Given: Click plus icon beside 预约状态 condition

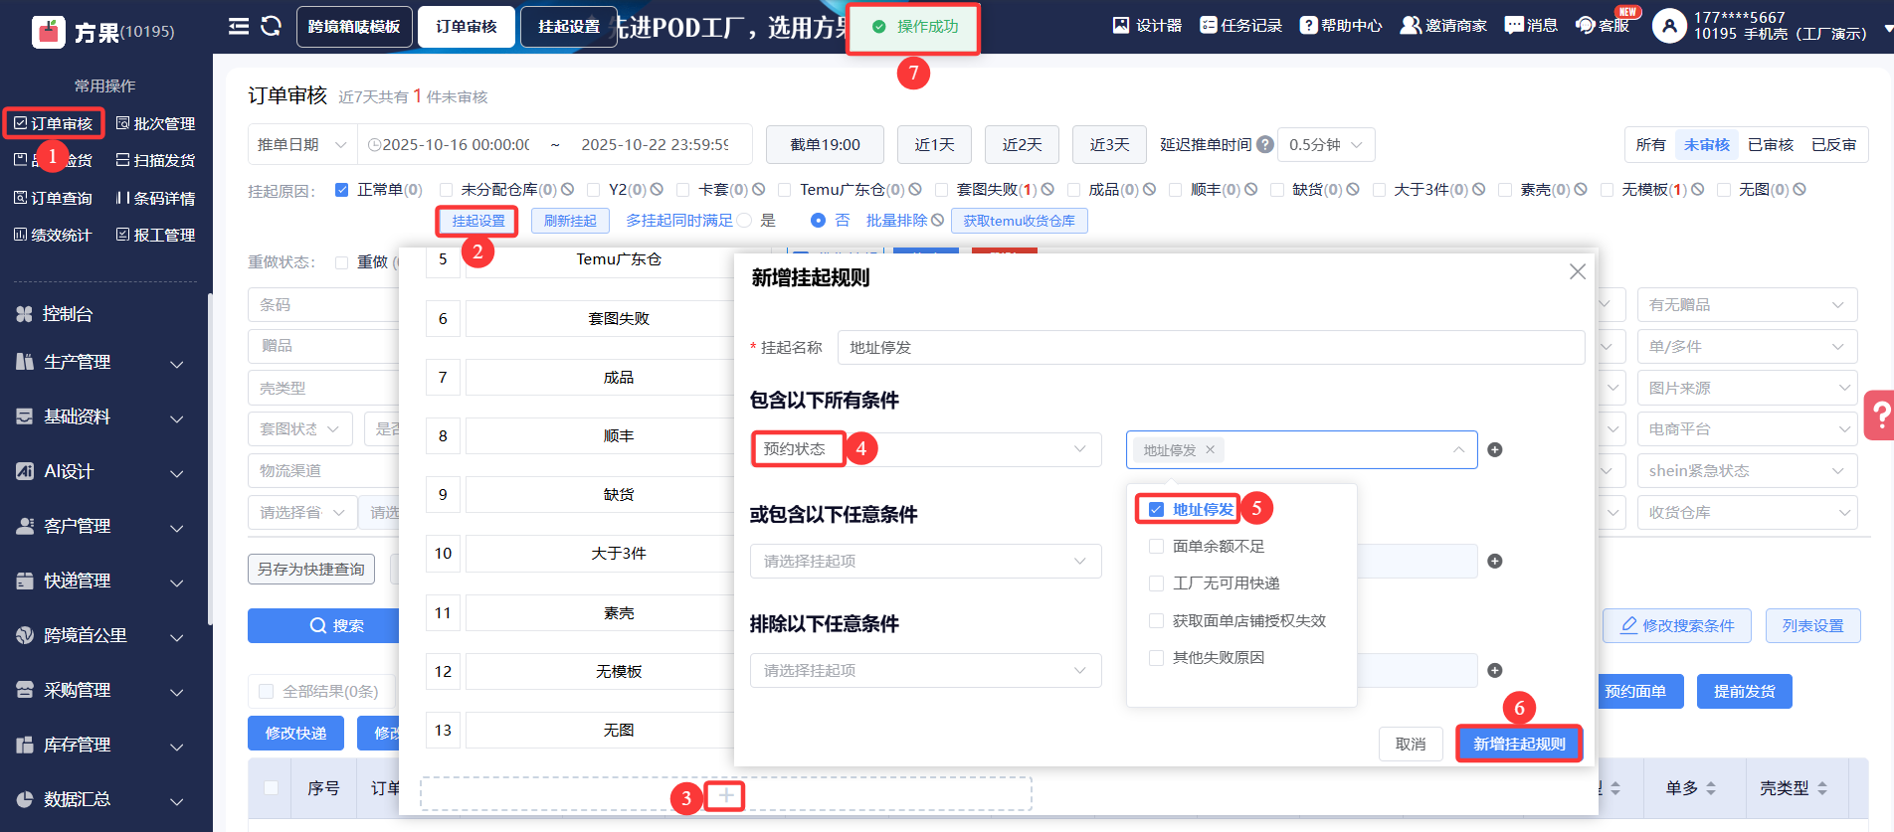Looking at the screenshot, I should tap(1494, 450).
